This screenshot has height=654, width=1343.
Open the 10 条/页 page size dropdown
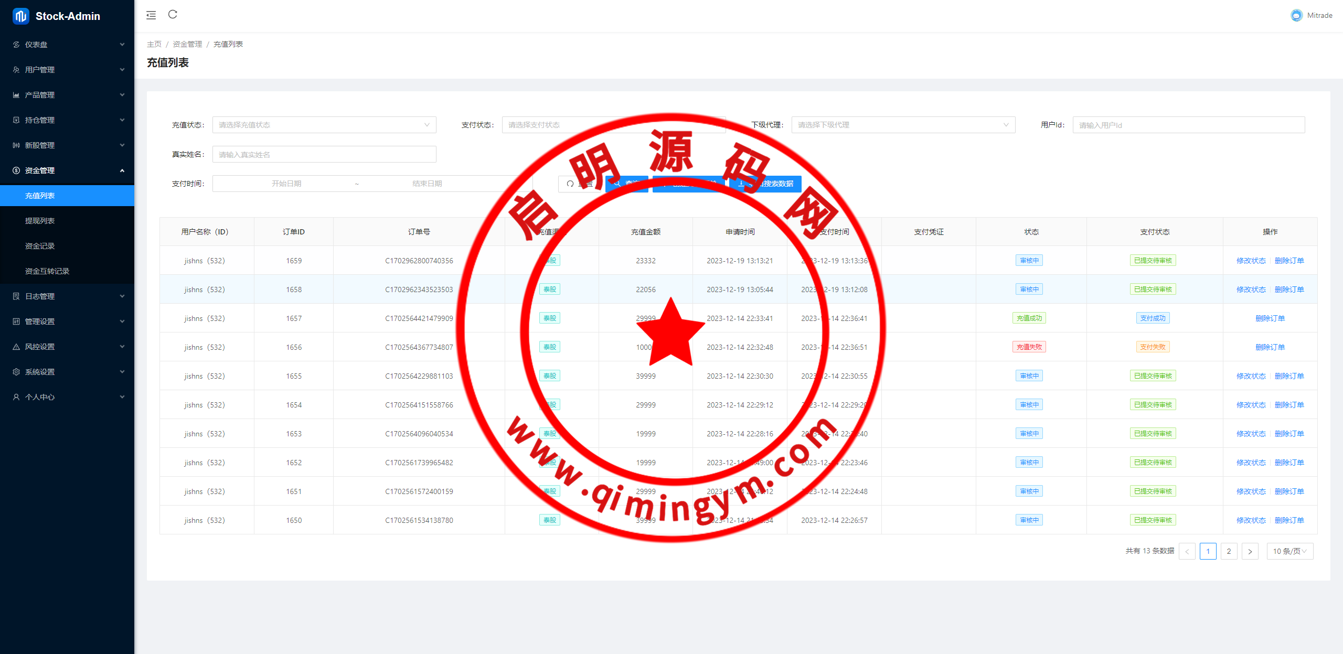pyautogui.click(x=1289, y=551)
